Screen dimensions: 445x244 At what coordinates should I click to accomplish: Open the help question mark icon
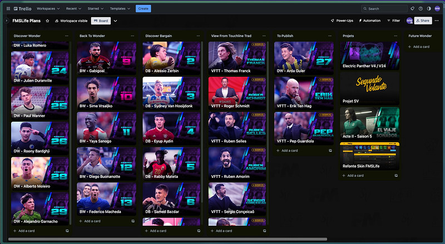pos(421,8)
